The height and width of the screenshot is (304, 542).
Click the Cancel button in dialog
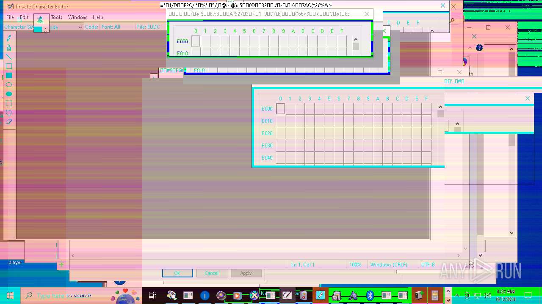pyautogui.click(x=211, y=273)
